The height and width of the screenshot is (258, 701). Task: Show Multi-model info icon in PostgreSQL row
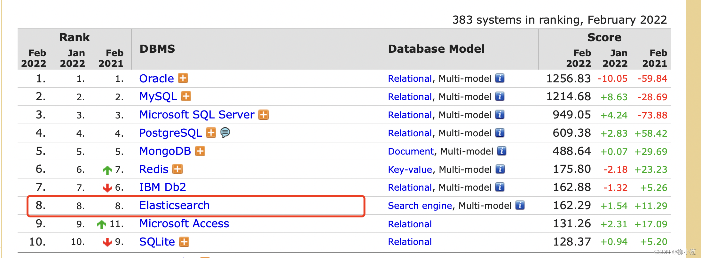coord(500,133)
